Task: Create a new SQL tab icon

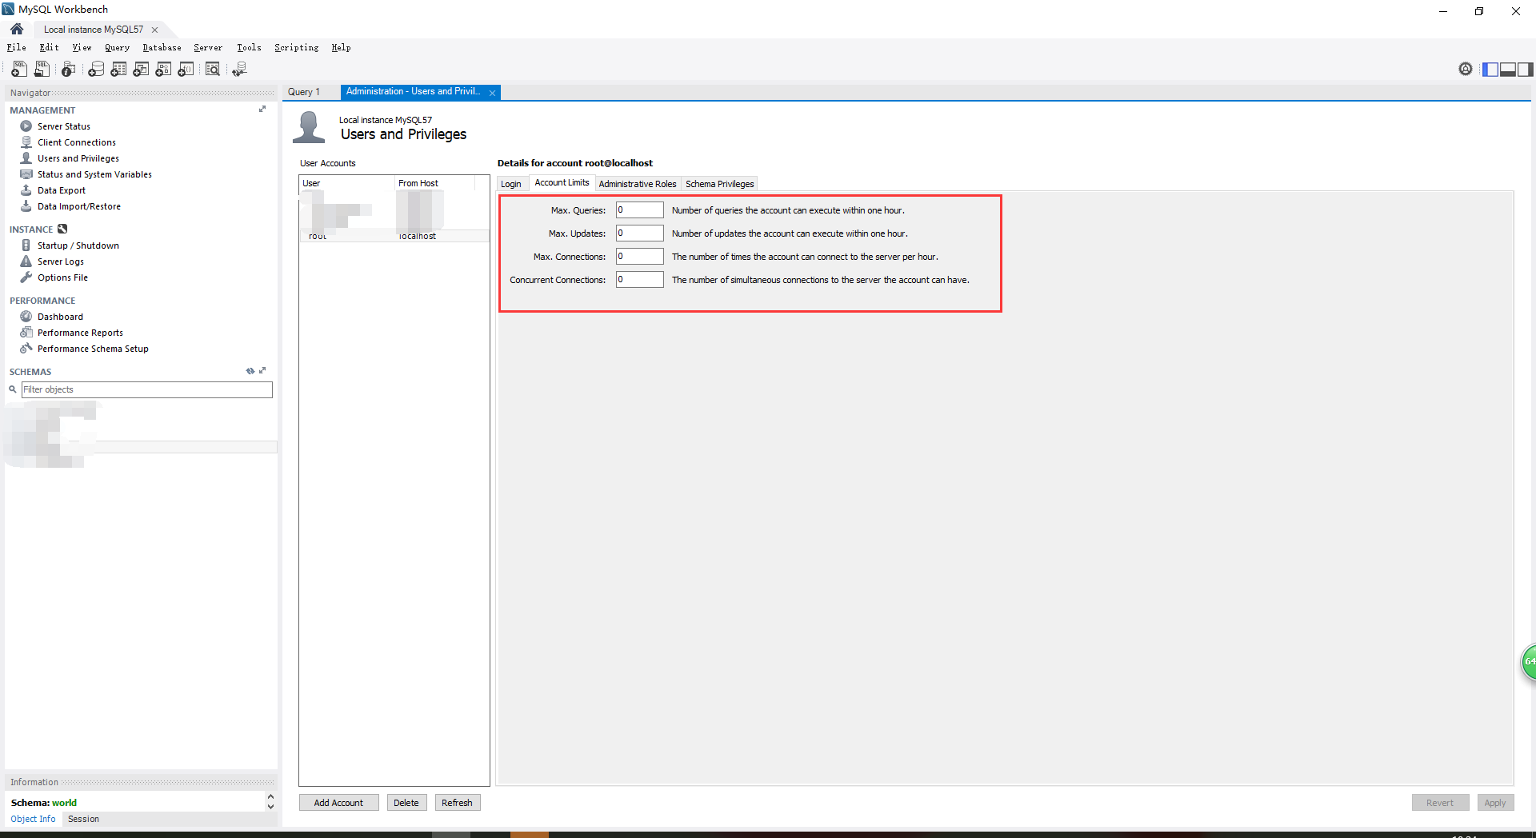Action: click(19, 70)
